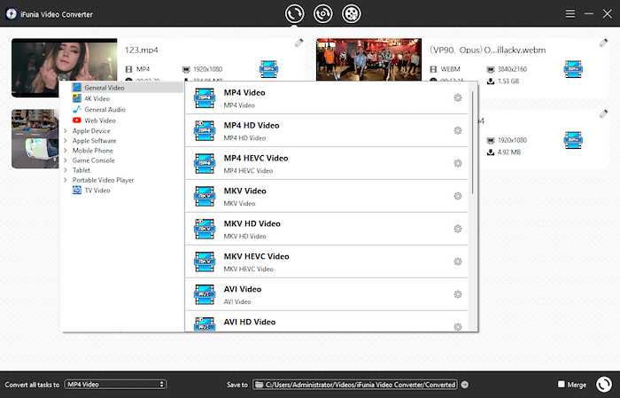
Task: Open settings gear for MP4 Video
Action: [x=458, y=98]
